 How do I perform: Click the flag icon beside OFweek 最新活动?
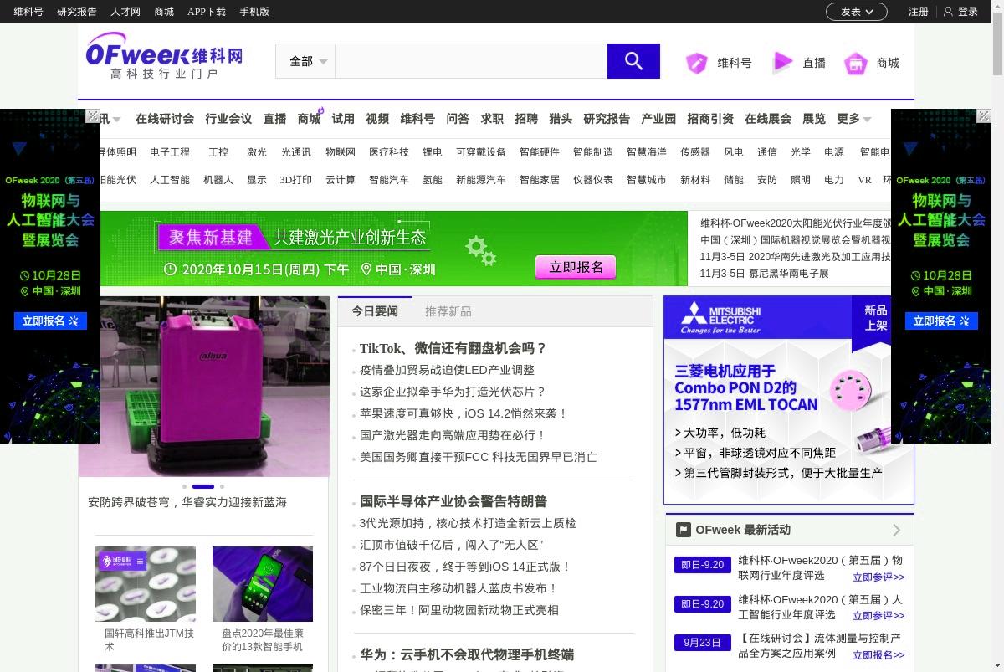click(683, 530)
